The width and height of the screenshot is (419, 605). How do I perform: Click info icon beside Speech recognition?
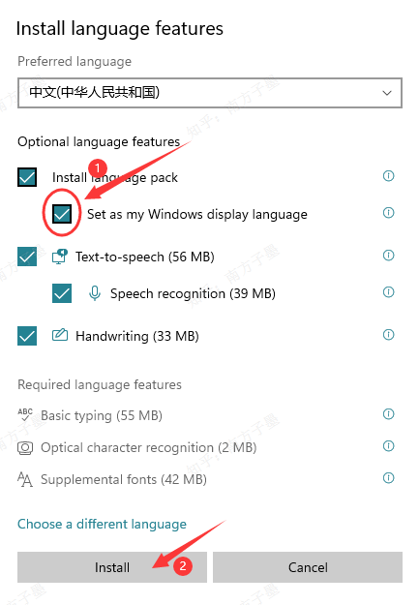coord(388,292)
